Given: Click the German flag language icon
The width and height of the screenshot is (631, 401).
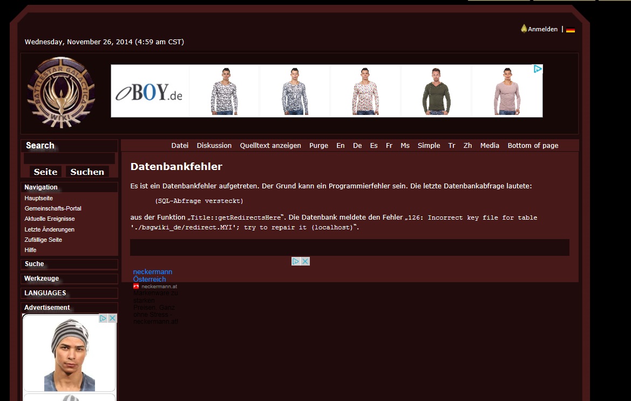Looking at the screenshot, I should [x=570, y=30].
